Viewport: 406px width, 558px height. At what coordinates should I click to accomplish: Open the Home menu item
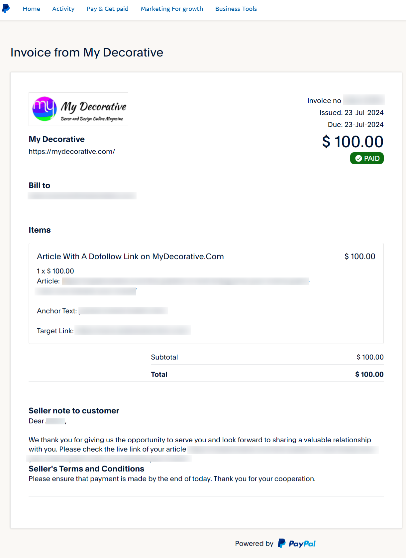coord(31,9)
